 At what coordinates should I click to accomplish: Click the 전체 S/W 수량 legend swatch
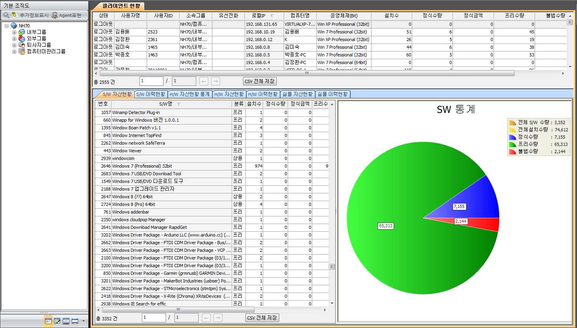click(x=513, y=122)
